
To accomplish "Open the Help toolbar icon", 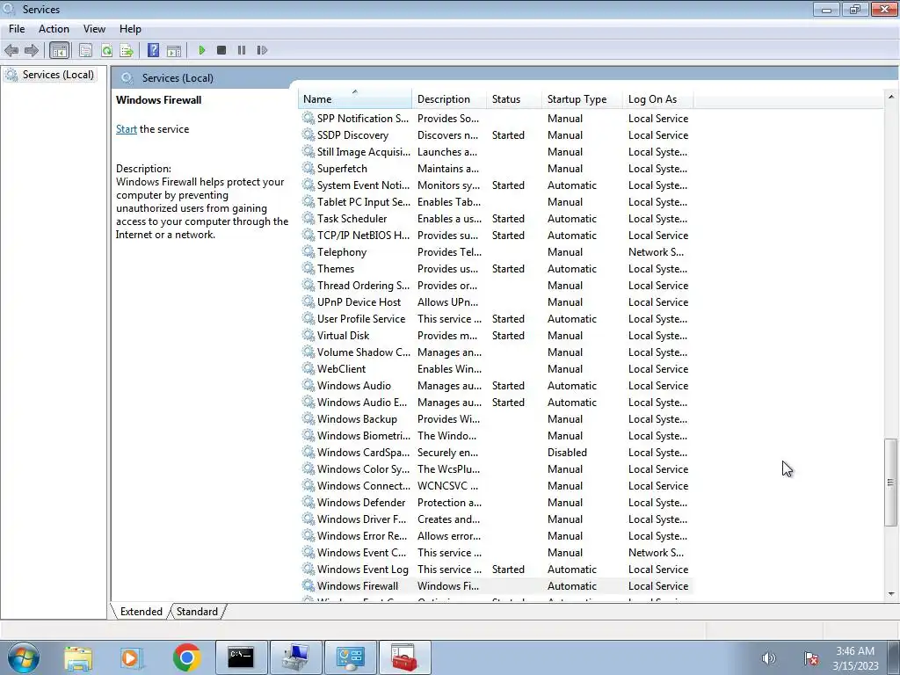I will [153, 50].
